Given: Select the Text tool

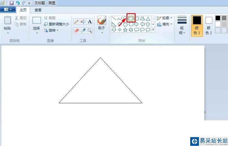Looking at the screenshot, I should 90,21.
